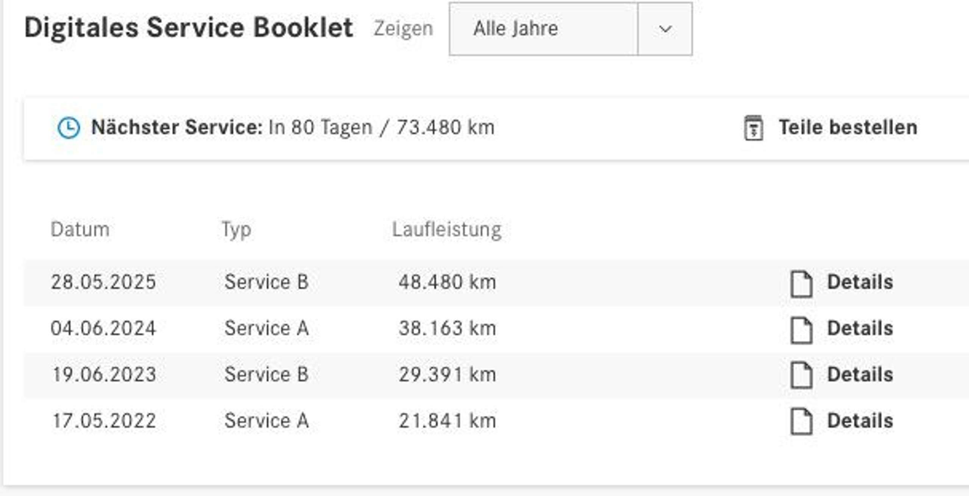The height and width of the screenshot is (496, 969).
Task: Click the Datum column header
Action: click(x=80, y=229)
